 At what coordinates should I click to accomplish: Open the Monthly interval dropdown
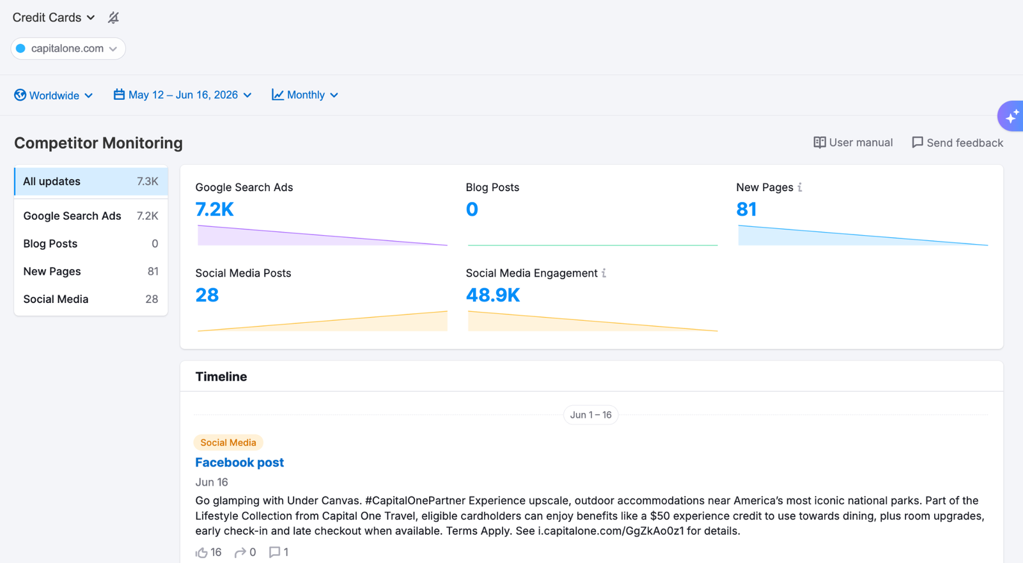pos(305,95)
